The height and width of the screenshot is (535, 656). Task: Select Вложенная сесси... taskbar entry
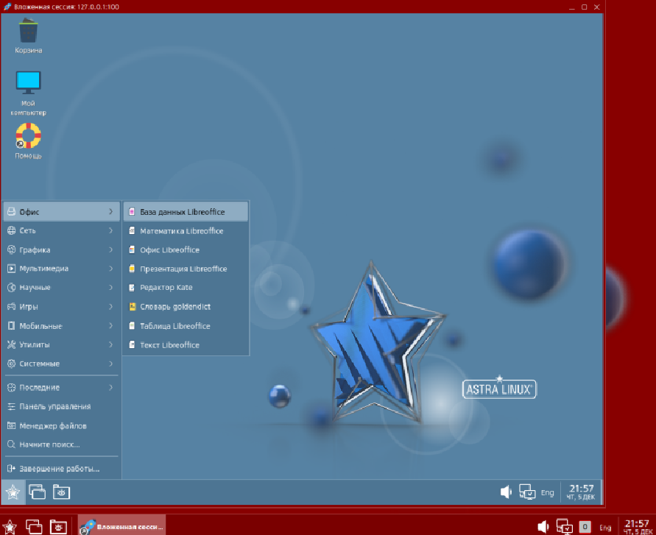pyautogui.click(x=122, y=525)
